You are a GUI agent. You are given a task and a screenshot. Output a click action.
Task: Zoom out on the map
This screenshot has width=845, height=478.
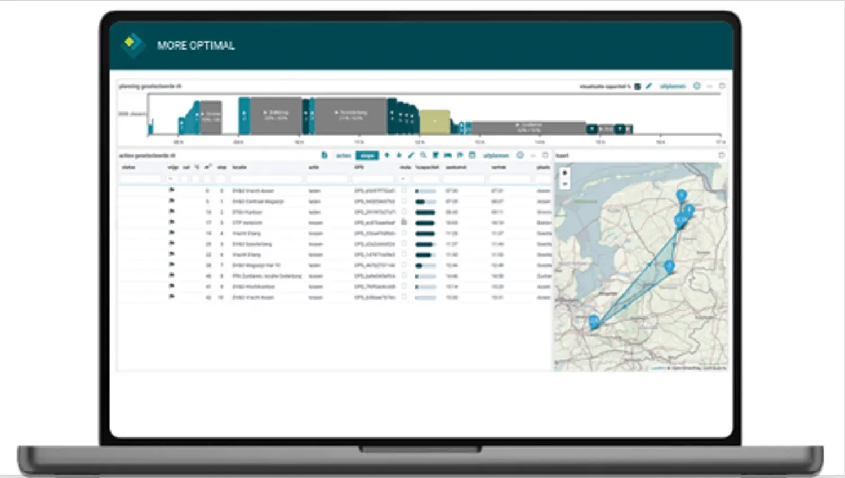click(x=564, y=184)
